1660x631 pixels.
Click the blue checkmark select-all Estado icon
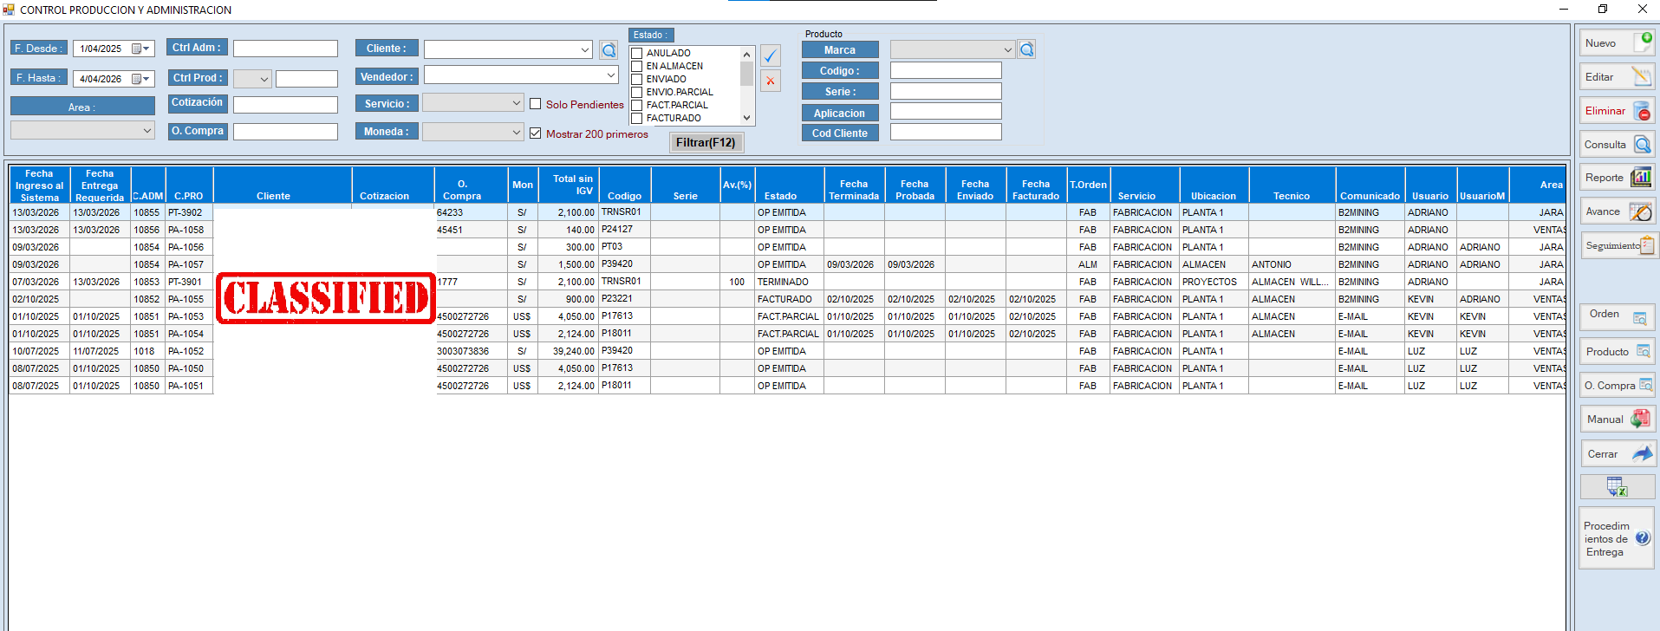coord(770,56)
